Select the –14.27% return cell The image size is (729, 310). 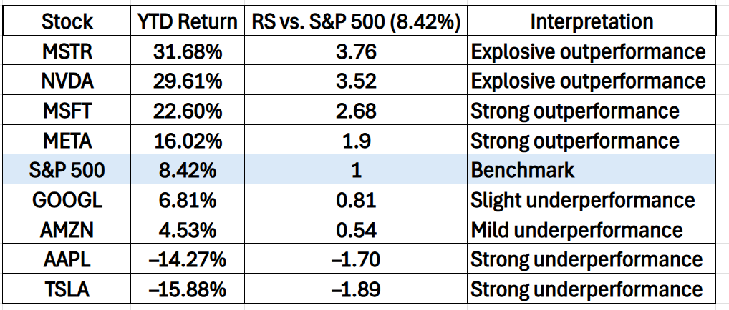point(187,259)
